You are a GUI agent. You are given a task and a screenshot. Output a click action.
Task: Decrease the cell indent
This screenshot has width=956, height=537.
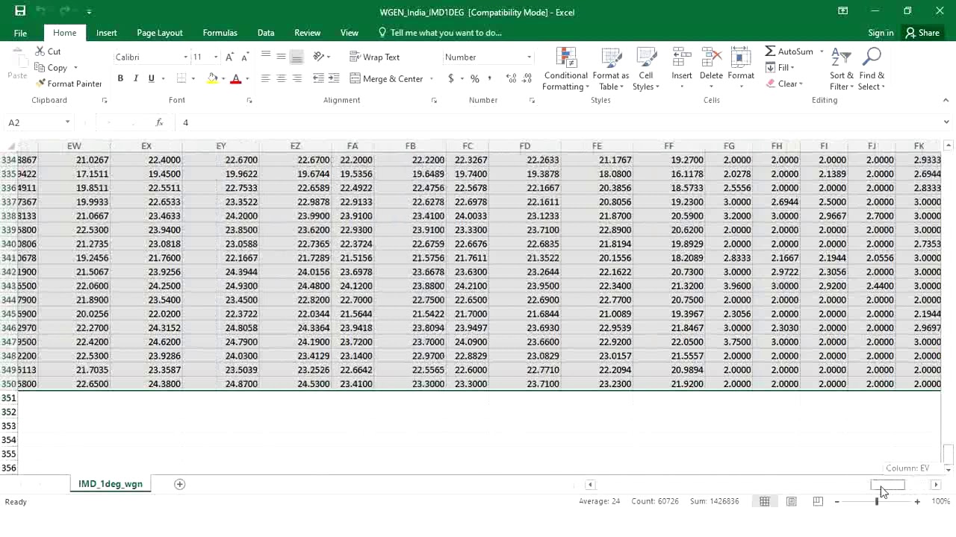[x=318, y=78]
